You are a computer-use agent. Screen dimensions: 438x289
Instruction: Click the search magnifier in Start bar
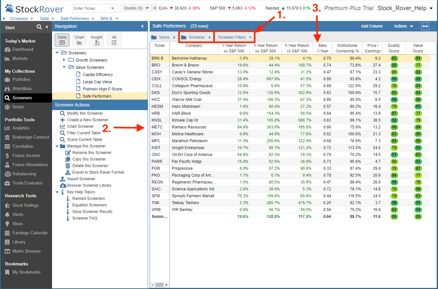(x=39, y=27)
